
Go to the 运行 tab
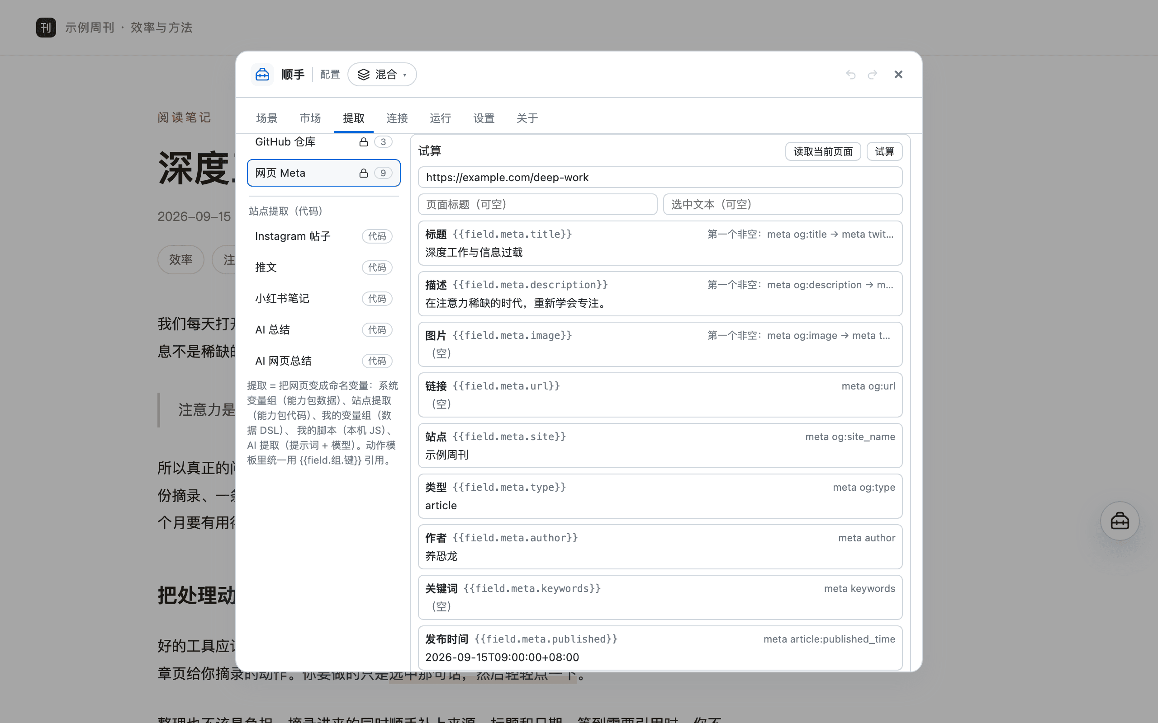pos(440,118)
